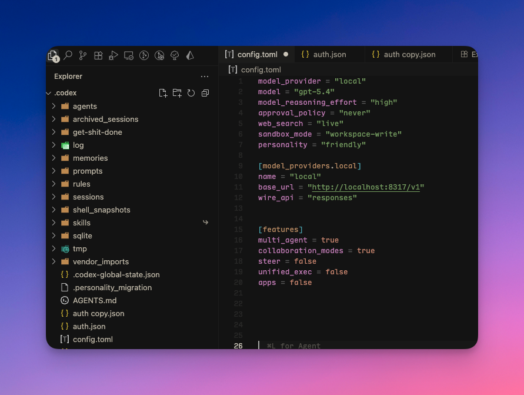Expand the archived_sessions folder
The height and width of the screenshot is (395, 524).
click(x=54, y=119)
